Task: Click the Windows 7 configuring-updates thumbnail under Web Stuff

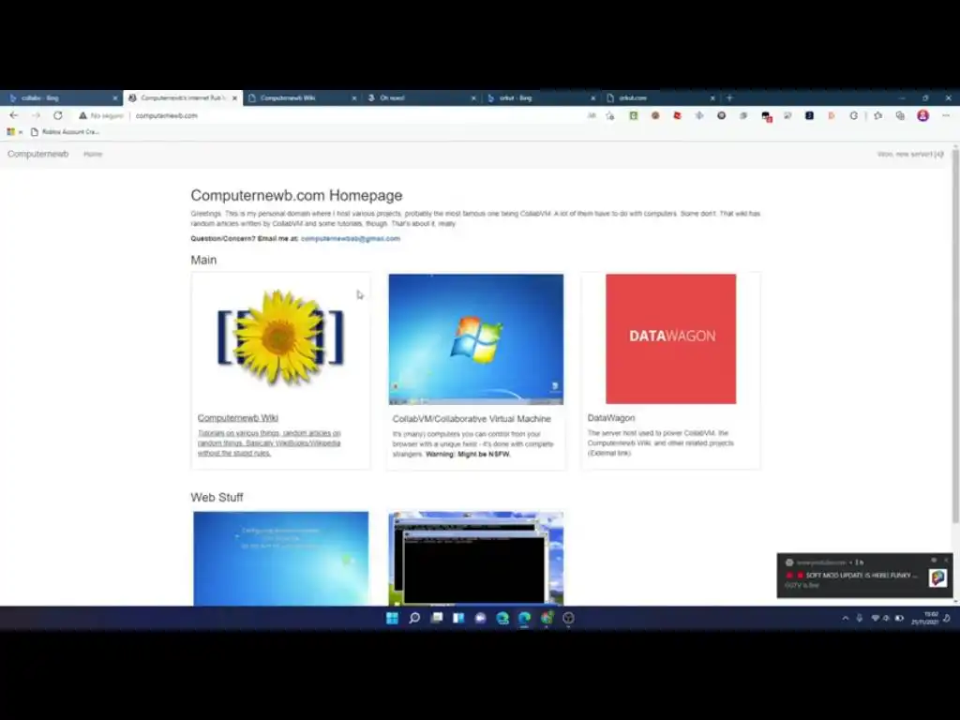Action: tap(281, 559)
